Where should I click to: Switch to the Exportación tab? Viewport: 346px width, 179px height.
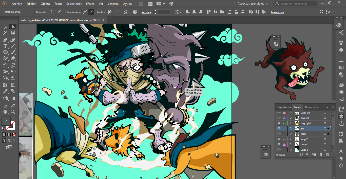pos(284,107)
